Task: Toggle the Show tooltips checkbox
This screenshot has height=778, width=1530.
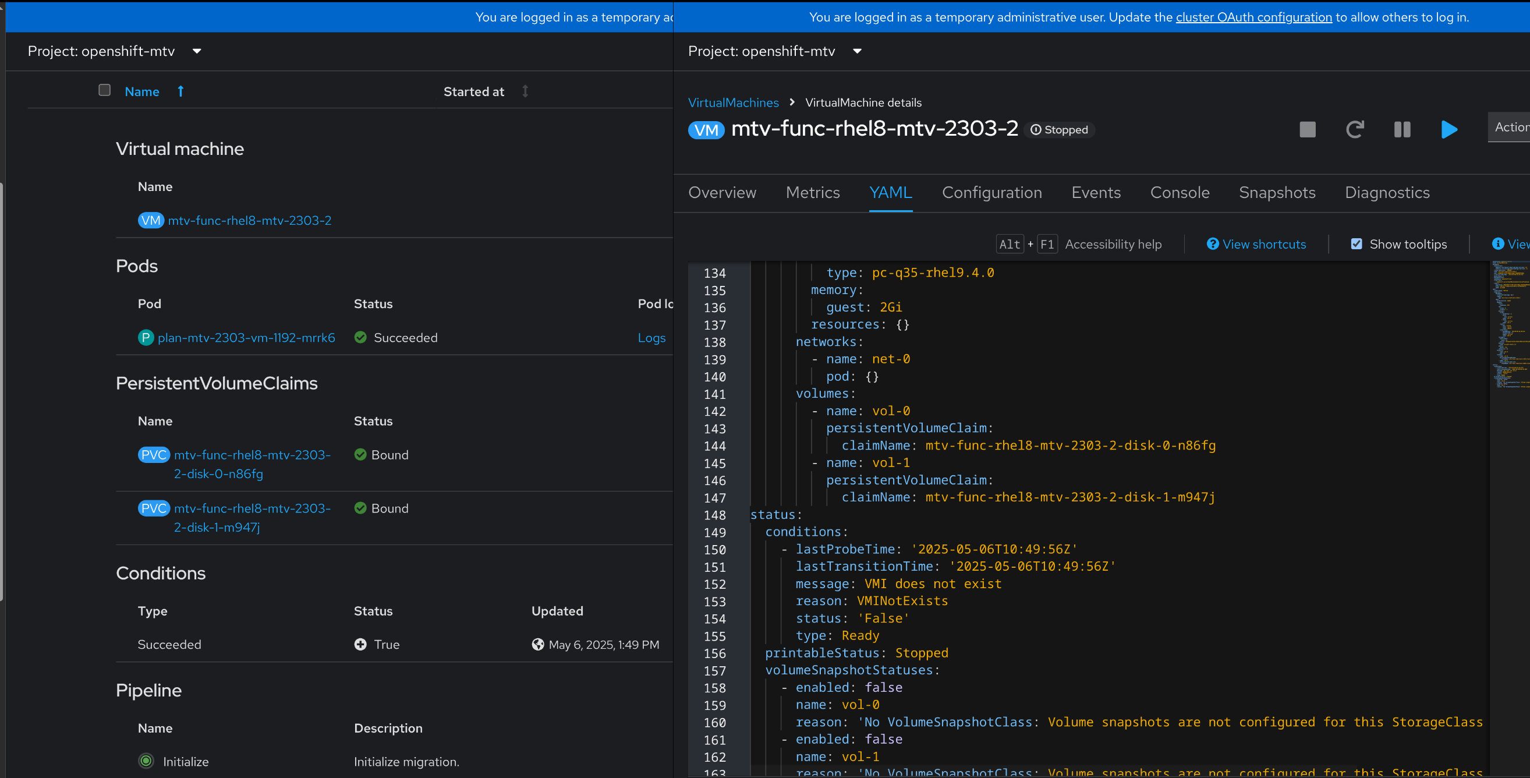Action: [1356, 244]
